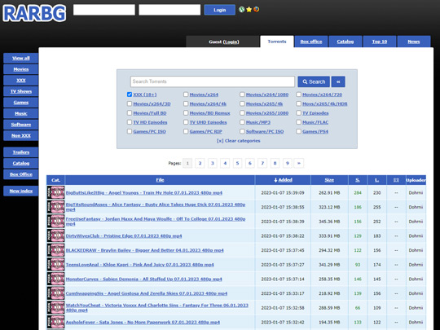
Task: Check the Software/PC ISO checkbox
Action: point(242,131)
